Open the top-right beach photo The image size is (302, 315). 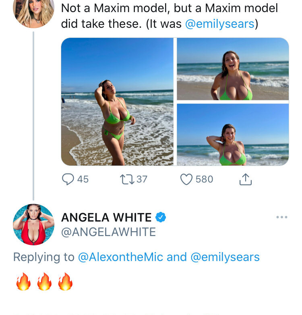(233, 69)
